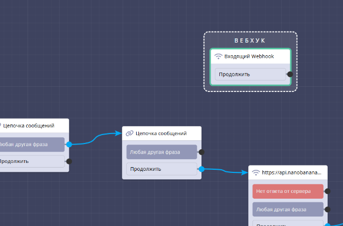Click connector dot next to Нет ответа от сервера
This screenshot has width=343, height=226.
point(327,191)
